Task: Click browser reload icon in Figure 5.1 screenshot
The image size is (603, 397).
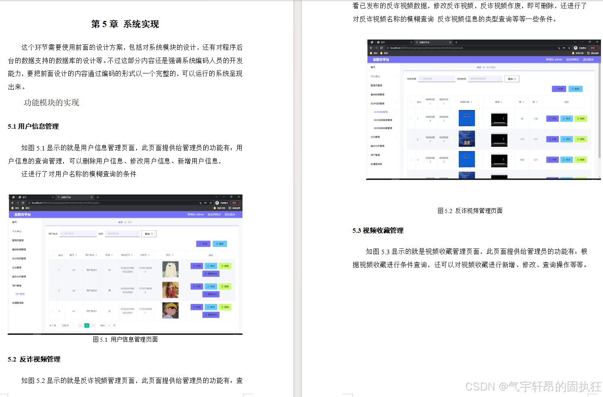Action: pos(23,203)
